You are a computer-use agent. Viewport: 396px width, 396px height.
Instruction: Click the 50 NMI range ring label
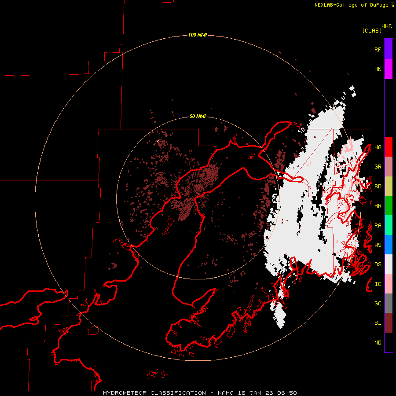coord(198,116)
